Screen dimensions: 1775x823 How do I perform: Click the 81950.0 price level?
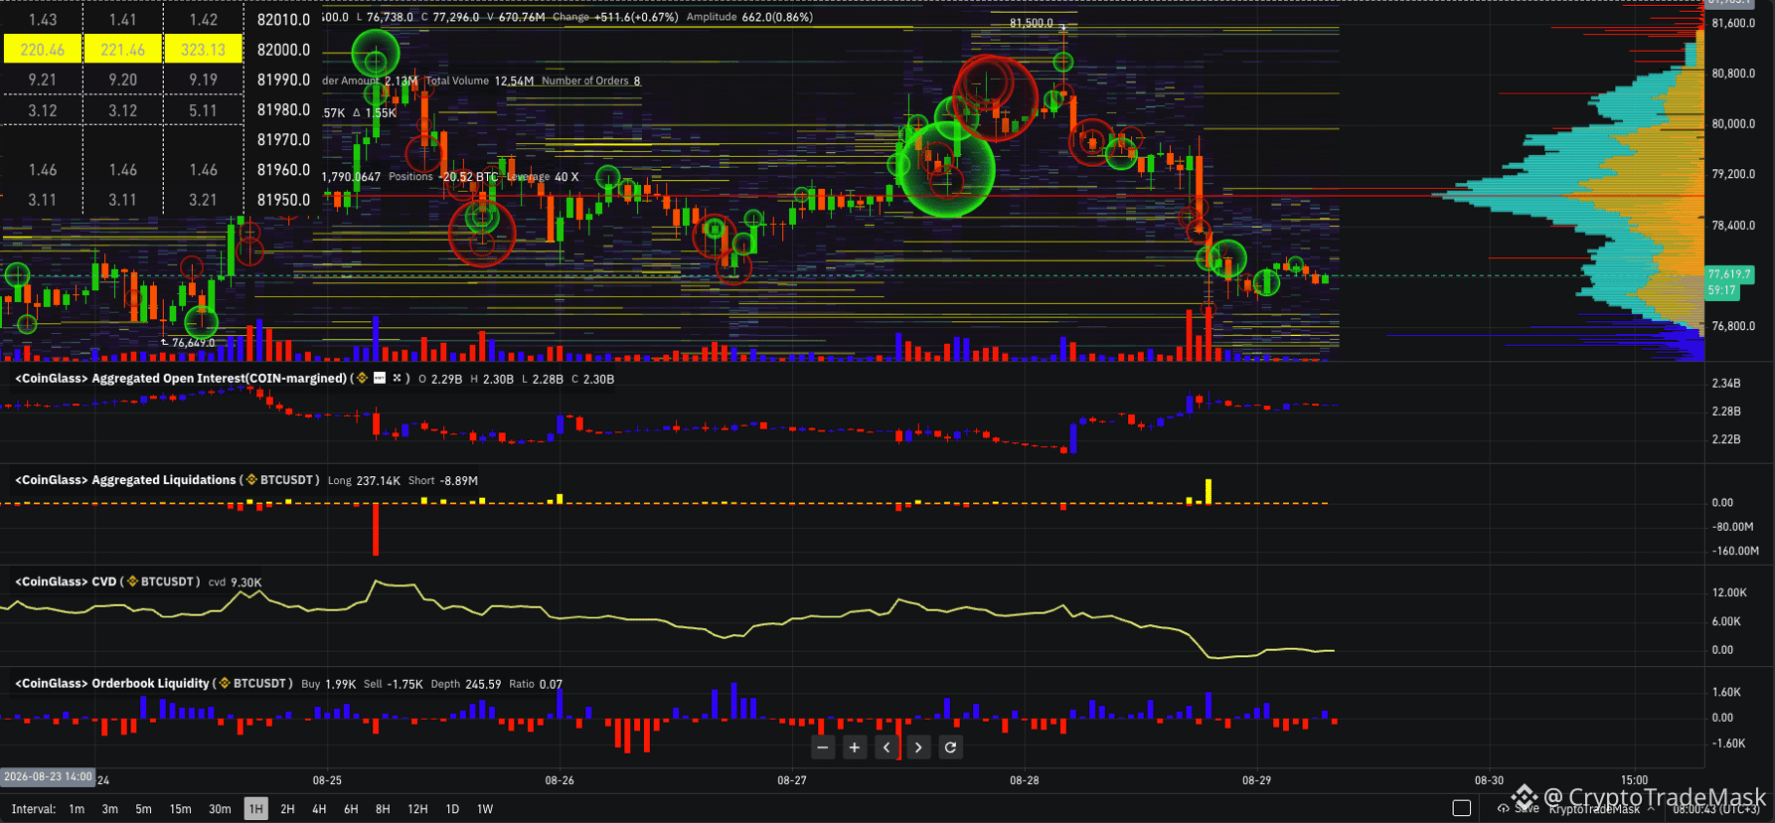[x=283, y=200]
